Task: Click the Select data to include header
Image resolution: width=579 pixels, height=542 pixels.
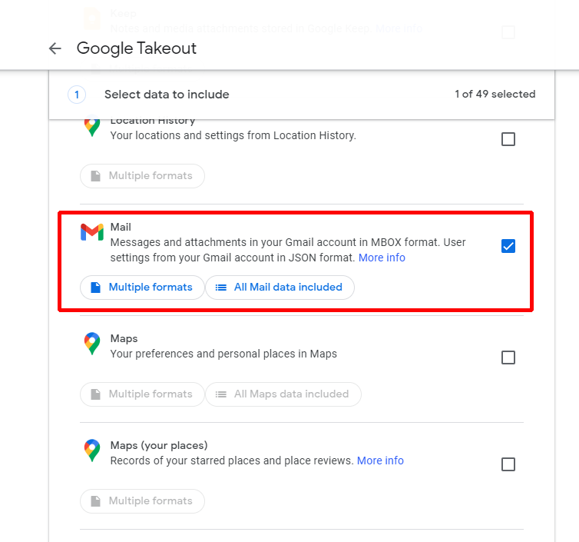Action: pos(167,95)
